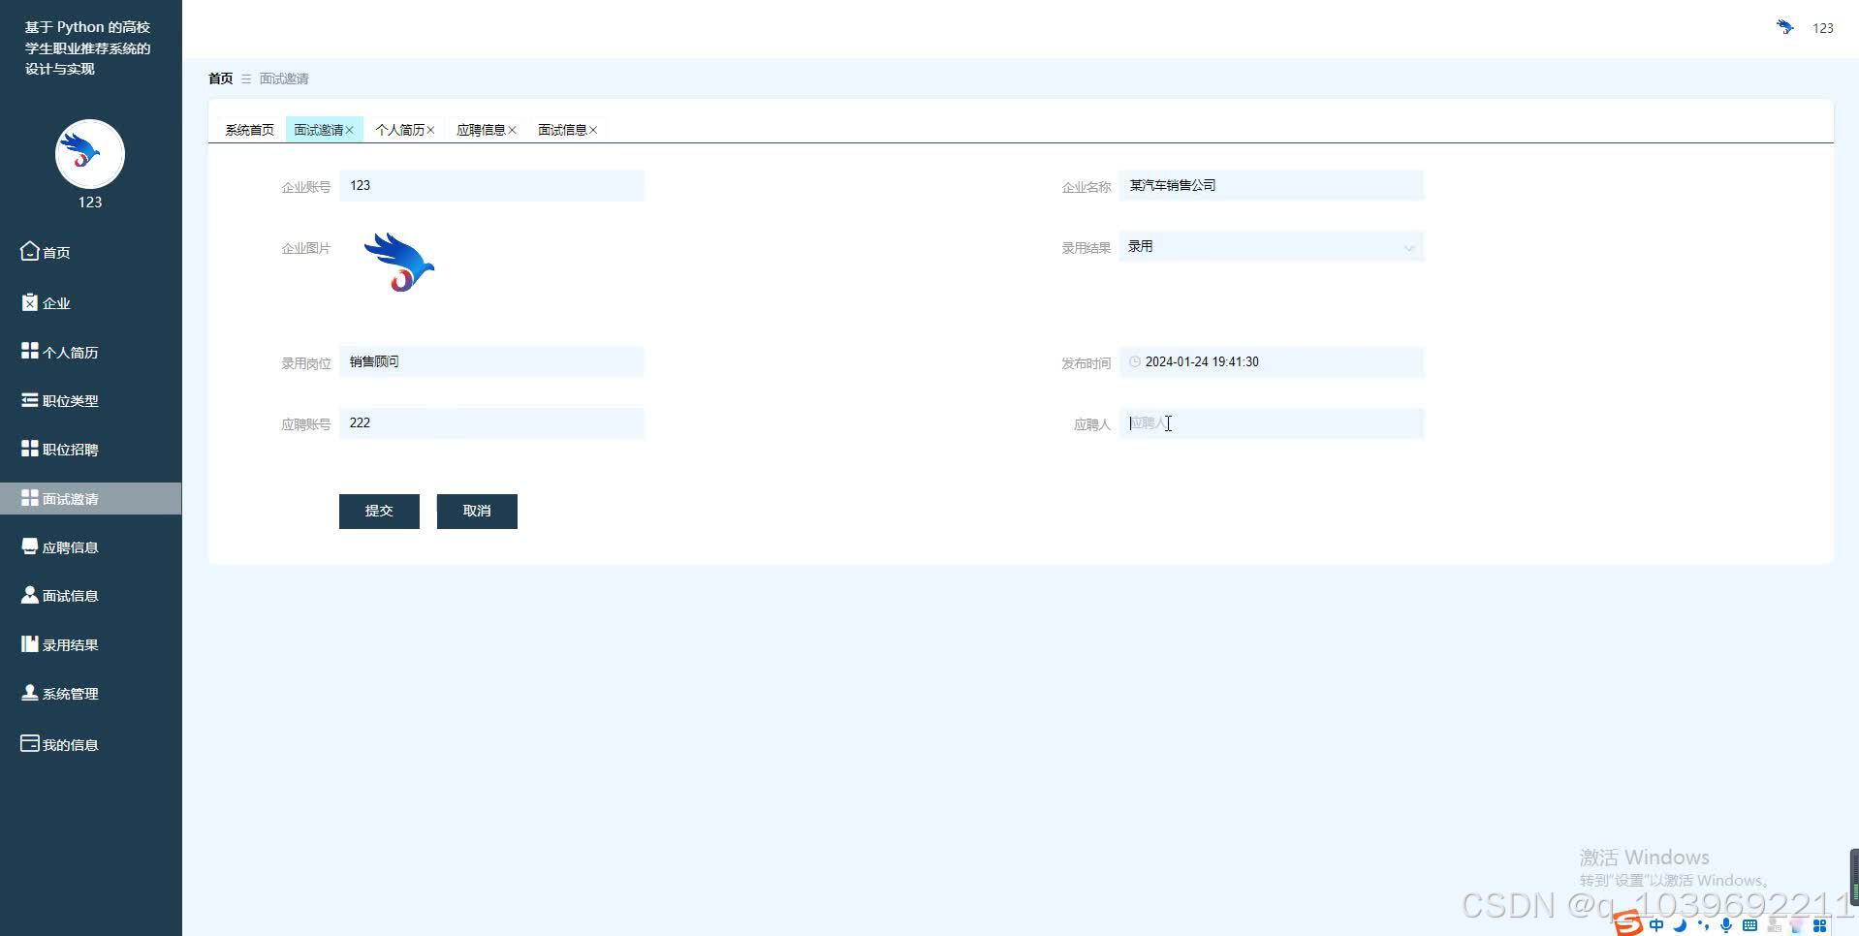
Task: Click into the 企业账号 field containing 123
Action: pos(491,186)
